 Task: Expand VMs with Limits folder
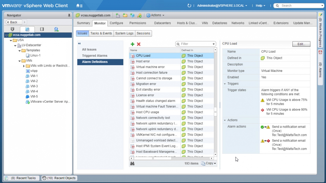pyautogui.click(x=24, y=66)
